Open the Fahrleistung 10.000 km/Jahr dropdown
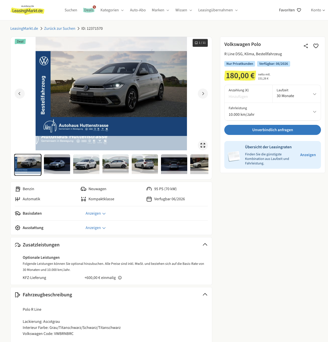Viewport: 328px width, 342px height. coord(272,112)
